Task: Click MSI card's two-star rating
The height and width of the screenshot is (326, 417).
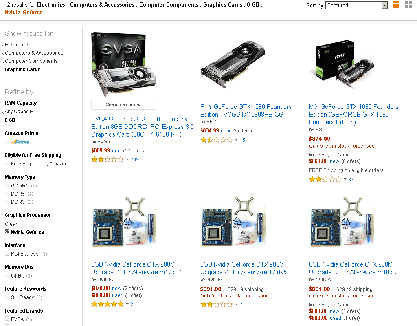Action: tap(325, 179)
